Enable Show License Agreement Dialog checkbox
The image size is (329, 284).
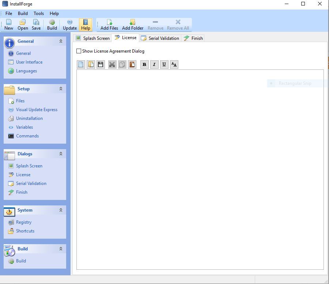pos(79,51)
